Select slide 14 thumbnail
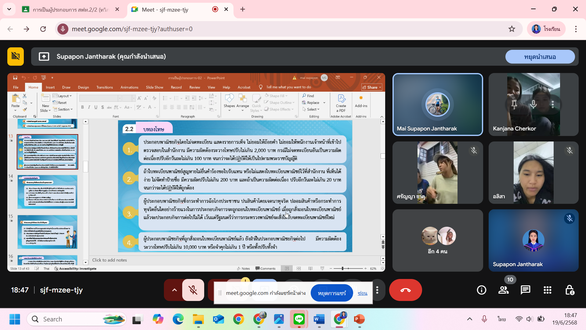This screenshot has height=330, width=586. (x=47, y=192)
